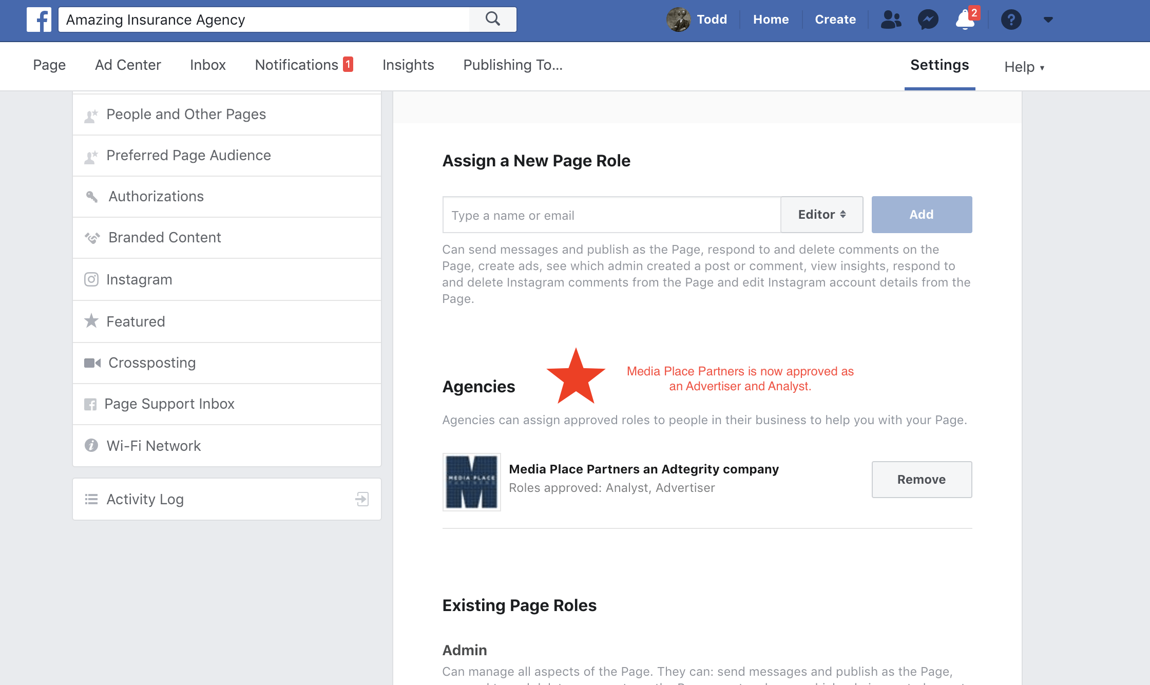Click the Crossposting video camera icon

click(x=92, y=363)
